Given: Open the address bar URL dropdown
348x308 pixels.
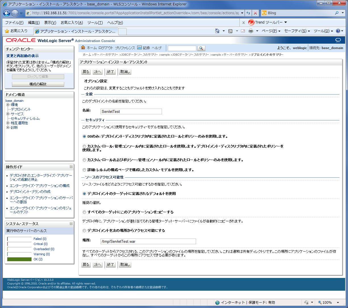Looking at the screenshot, I should click(x=242, y=13).
